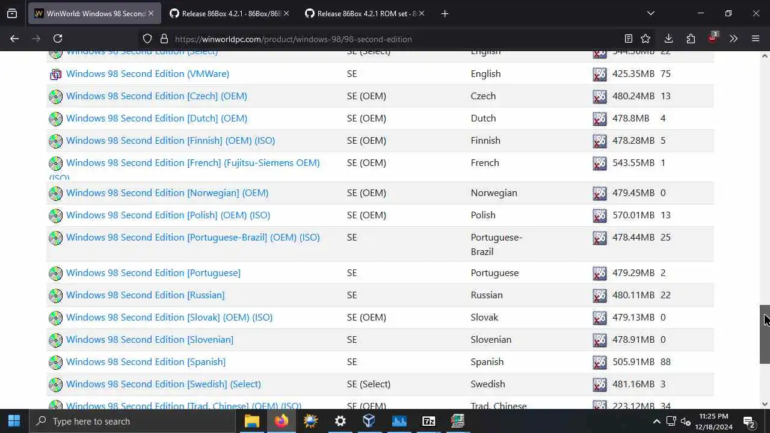Switch to Release 86Box 4.2.1 tab

coord(229,13)
